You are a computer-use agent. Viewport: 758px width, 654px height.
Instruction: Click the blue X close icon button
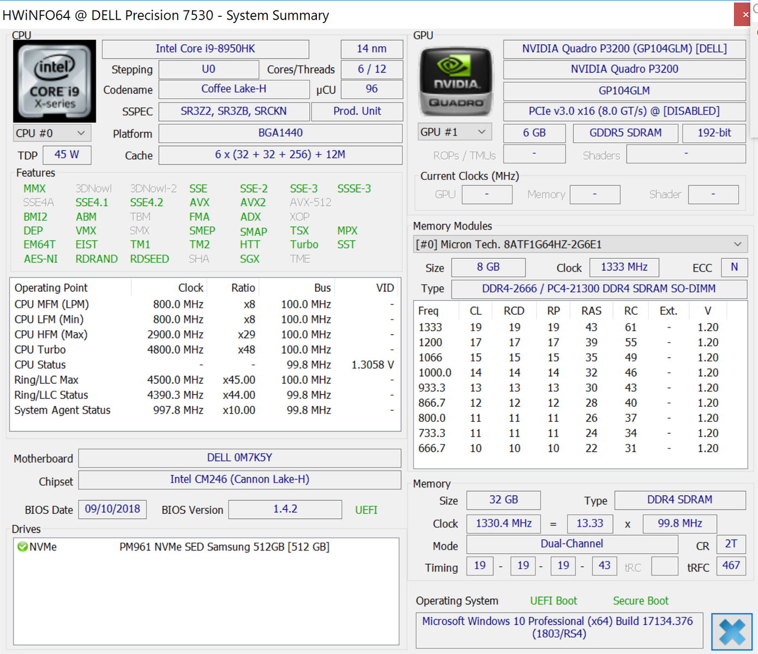click(732, 632)
